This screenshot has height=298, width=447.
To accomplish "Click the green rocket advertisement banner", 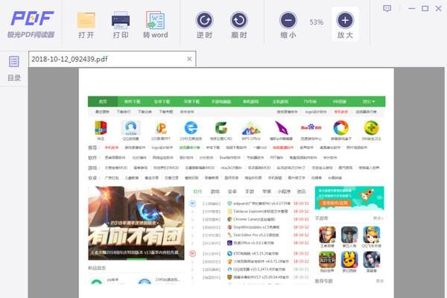I will tap(349, 198).
